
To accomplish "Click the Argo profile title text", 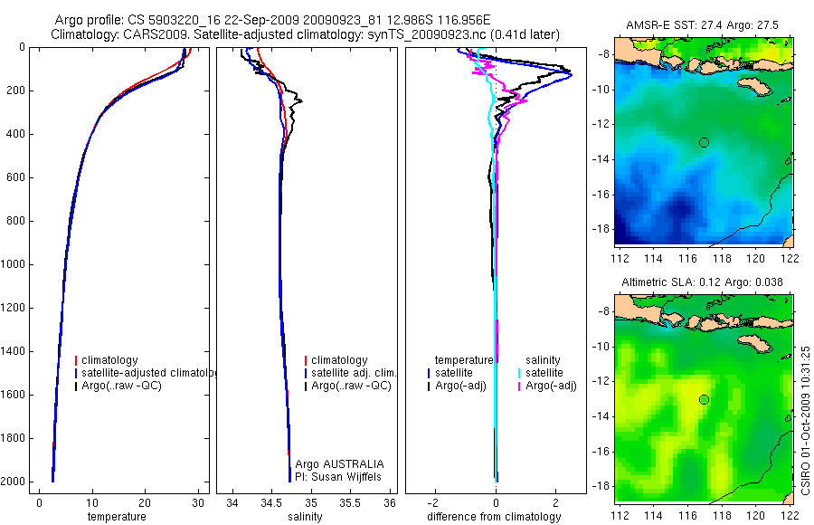I will [x=272, y=20].
